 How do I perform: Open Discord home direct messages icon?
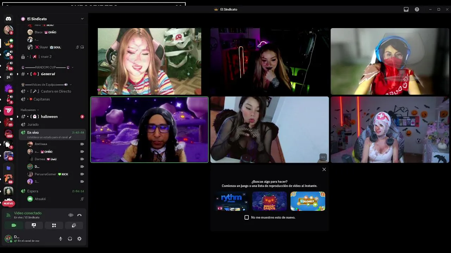[x=8, y=19]
